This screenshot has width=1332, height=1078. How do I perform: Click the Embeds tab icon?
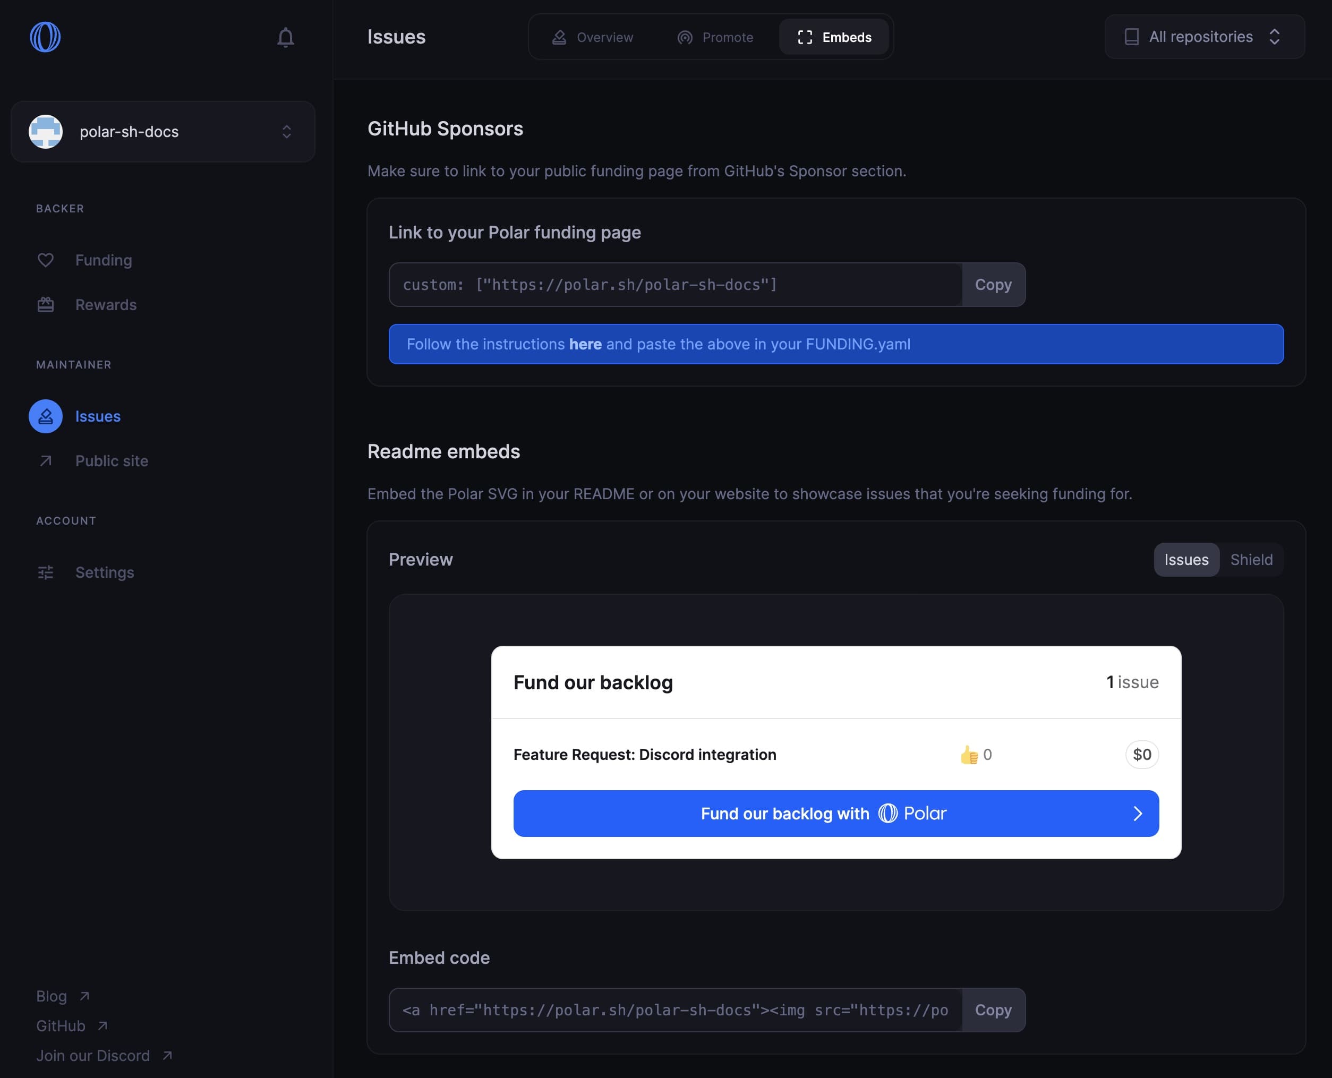click(x=803, y=36)
